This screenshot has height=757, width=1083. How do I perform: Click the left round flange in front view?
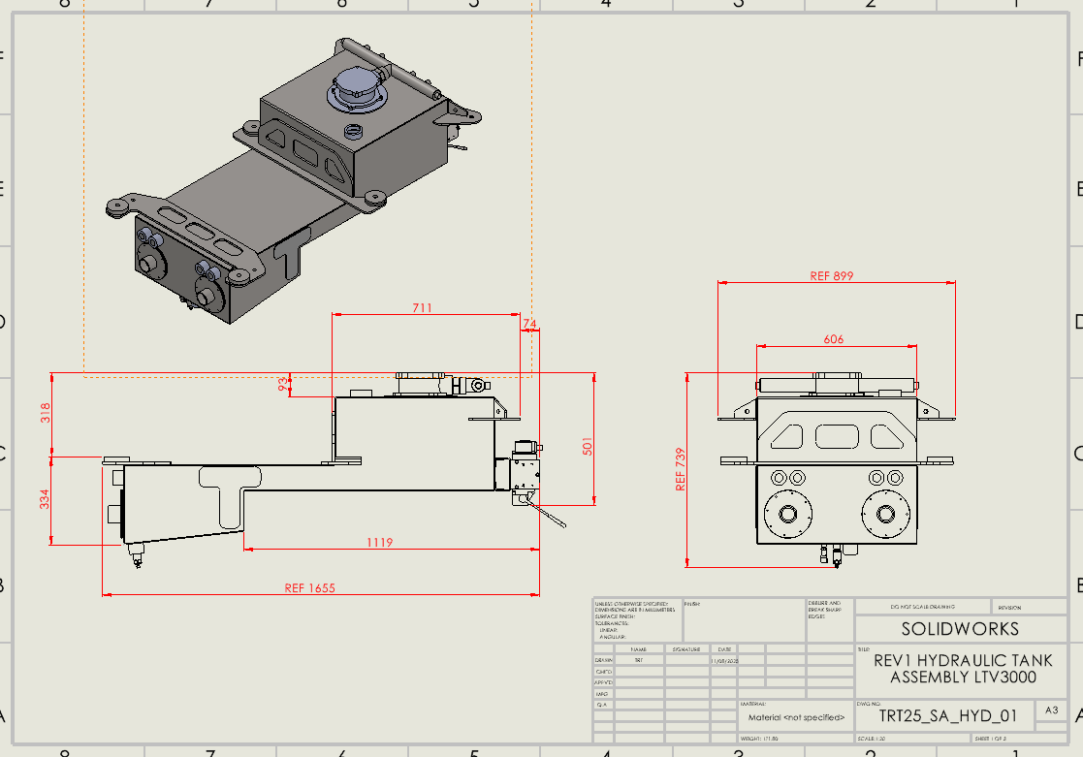(788, 514)
